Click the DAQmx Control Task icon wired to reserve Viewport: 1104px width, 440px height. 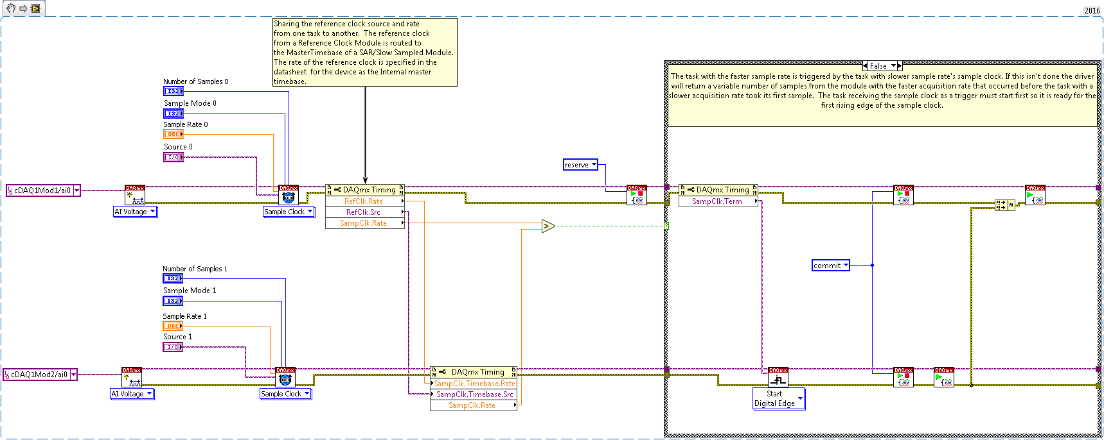coord(637,195)
